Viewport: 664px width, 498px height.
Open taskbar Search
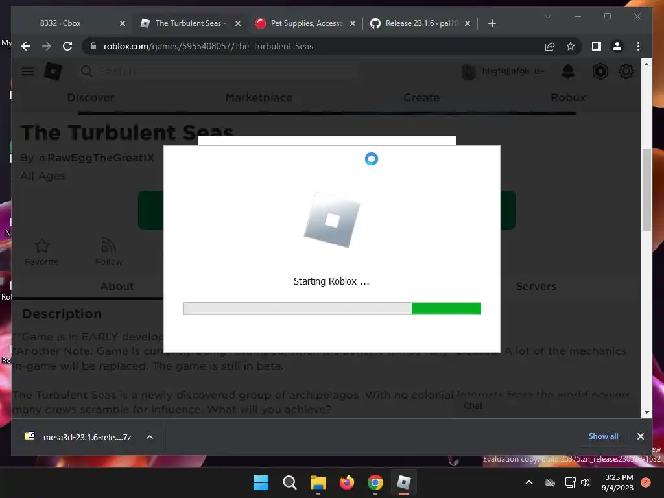click(x=290, y=482)
